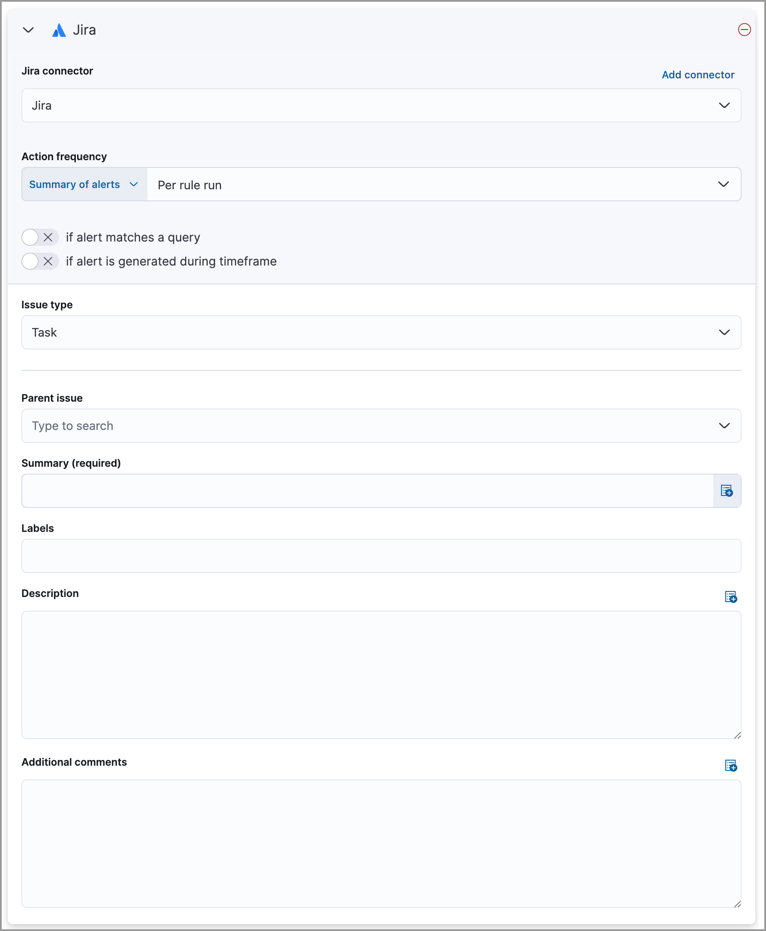Click inside the Labels field
766x931 pixels.
click(x=381, y=556)
